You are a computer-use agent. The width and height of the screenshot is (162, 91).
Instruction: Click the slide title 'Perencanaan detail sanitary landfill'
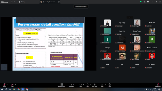[49, 25]
